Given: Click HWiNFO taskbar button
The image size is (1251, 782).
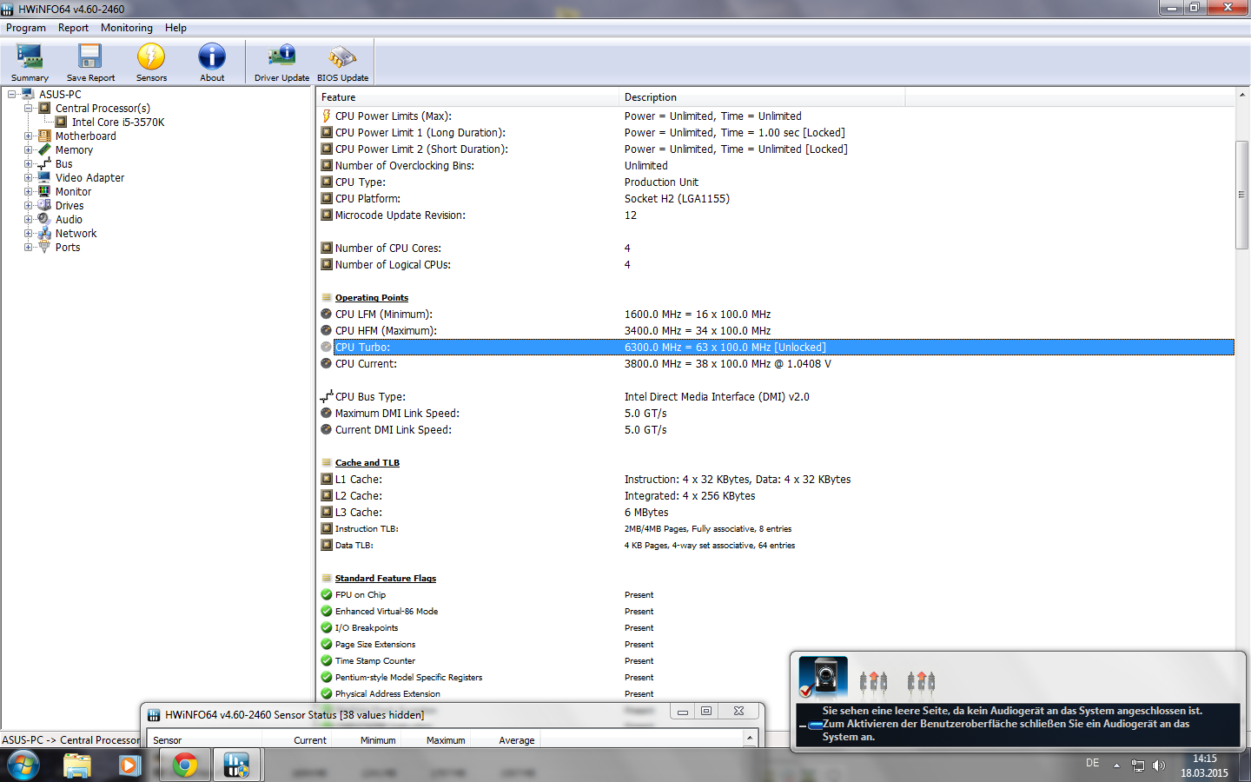Looking at the screenshot, I should (x=236, y=765).
